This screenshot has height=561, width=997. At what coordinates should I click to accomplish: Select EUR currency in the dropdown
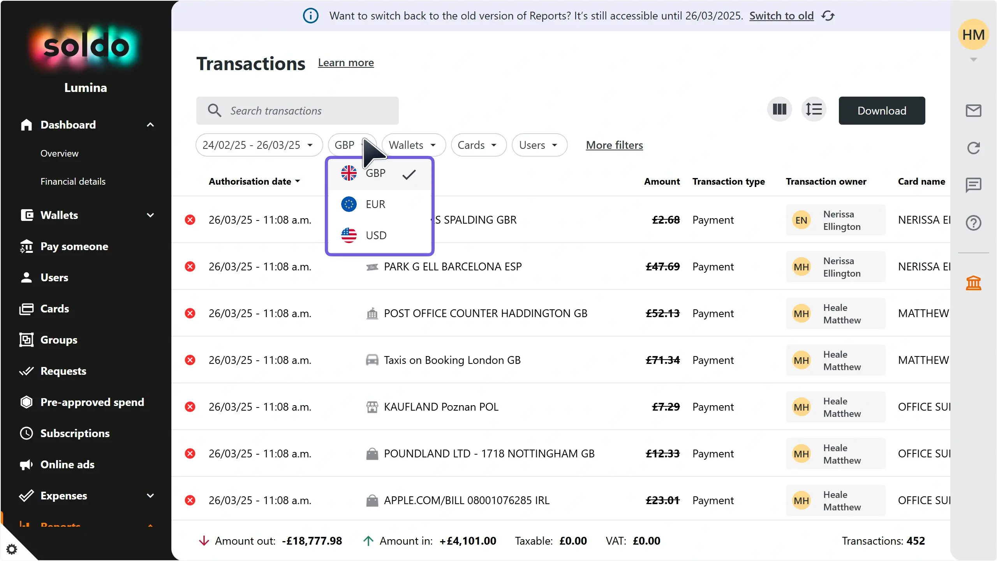375,204
